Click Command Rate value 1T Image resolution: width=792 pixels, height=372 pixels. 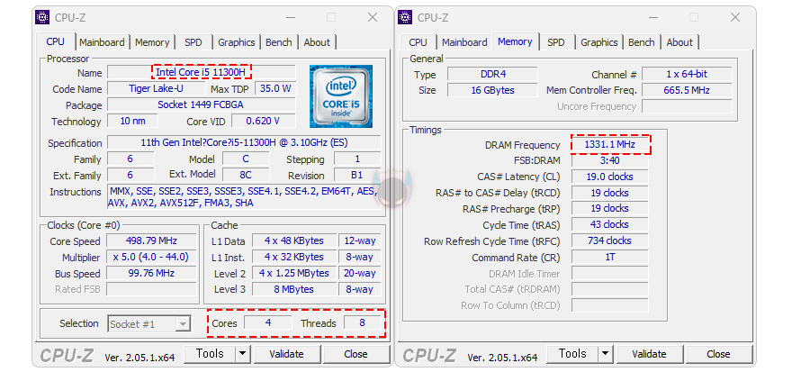coord(609,257)
